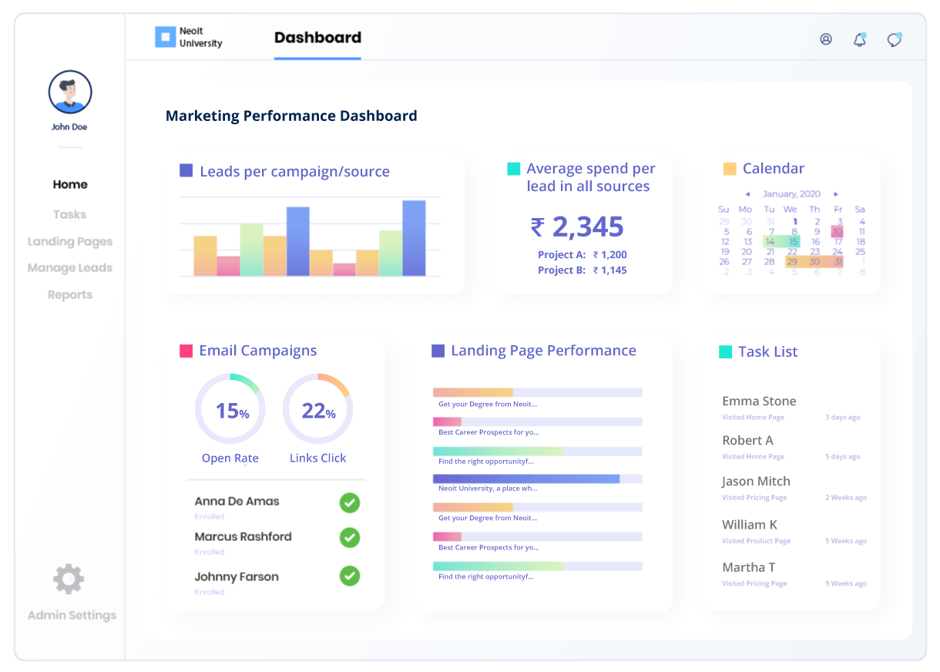Open the user account icon in header
The image size is (940, 672).
[826, 39]
